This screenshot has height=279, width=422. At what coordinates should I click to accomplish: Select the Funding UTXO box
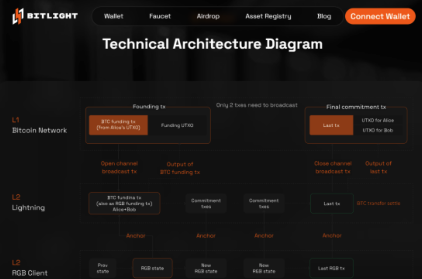pyautogui.click(x=177, y=125)
